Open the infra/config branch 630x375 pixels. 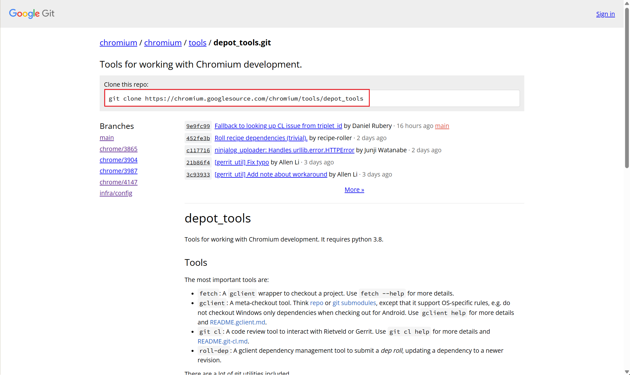point(116,193)
